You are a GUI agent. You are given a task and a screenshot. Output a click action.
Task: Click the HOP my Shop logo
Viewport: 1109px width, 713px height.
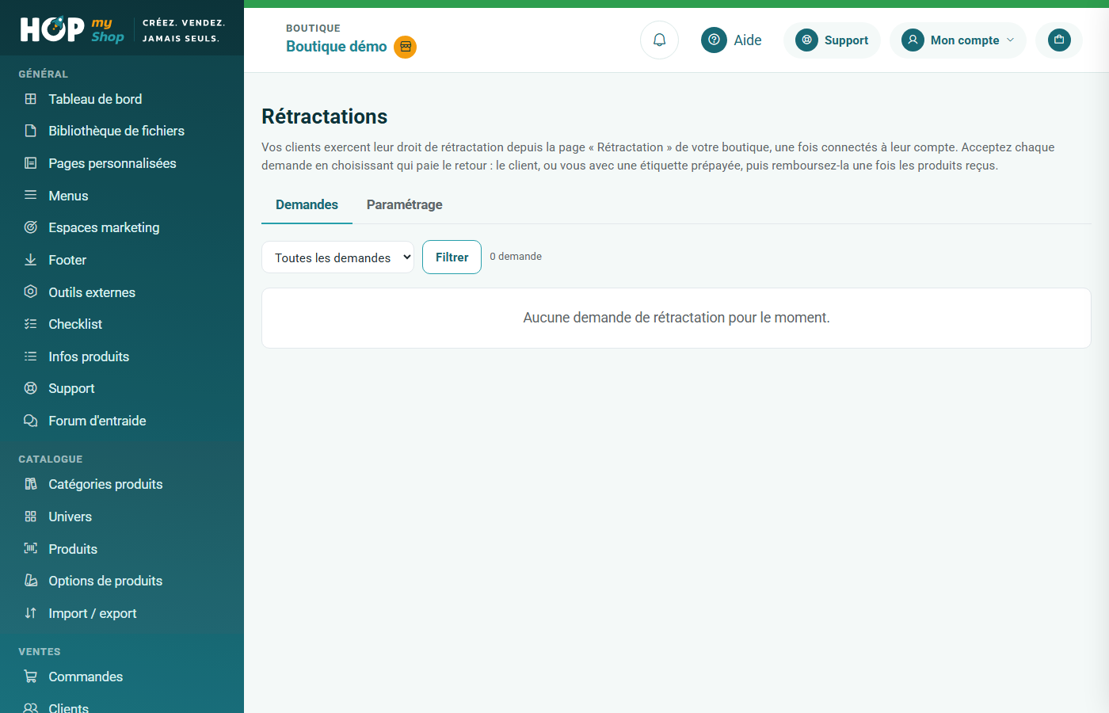pyautogui.click(x=72, y=29)
